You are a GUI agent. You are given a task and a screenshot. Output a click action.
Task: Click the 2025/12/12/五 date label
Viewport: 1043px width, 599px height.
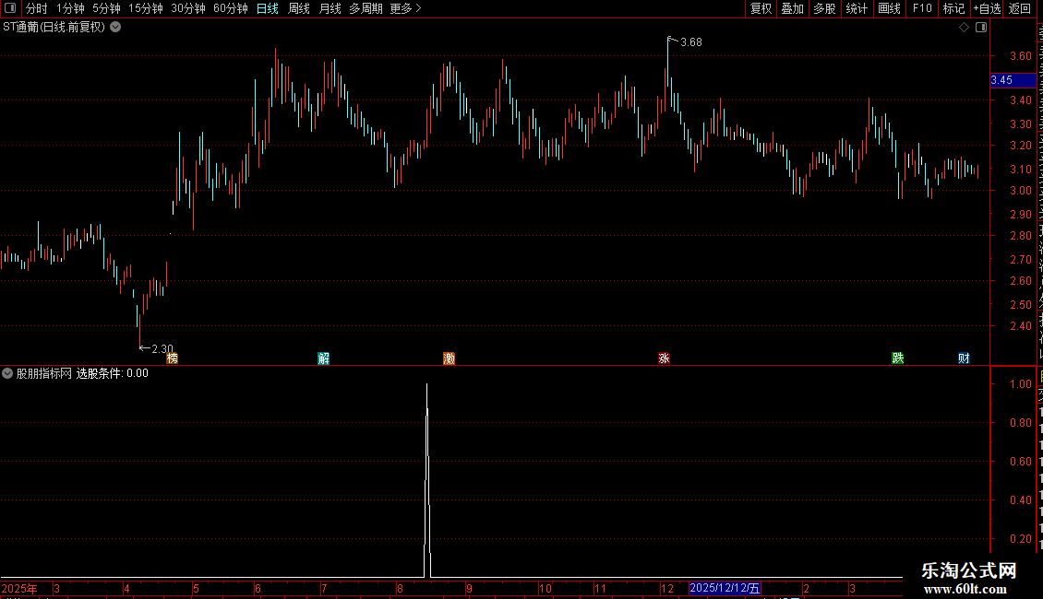725,588
